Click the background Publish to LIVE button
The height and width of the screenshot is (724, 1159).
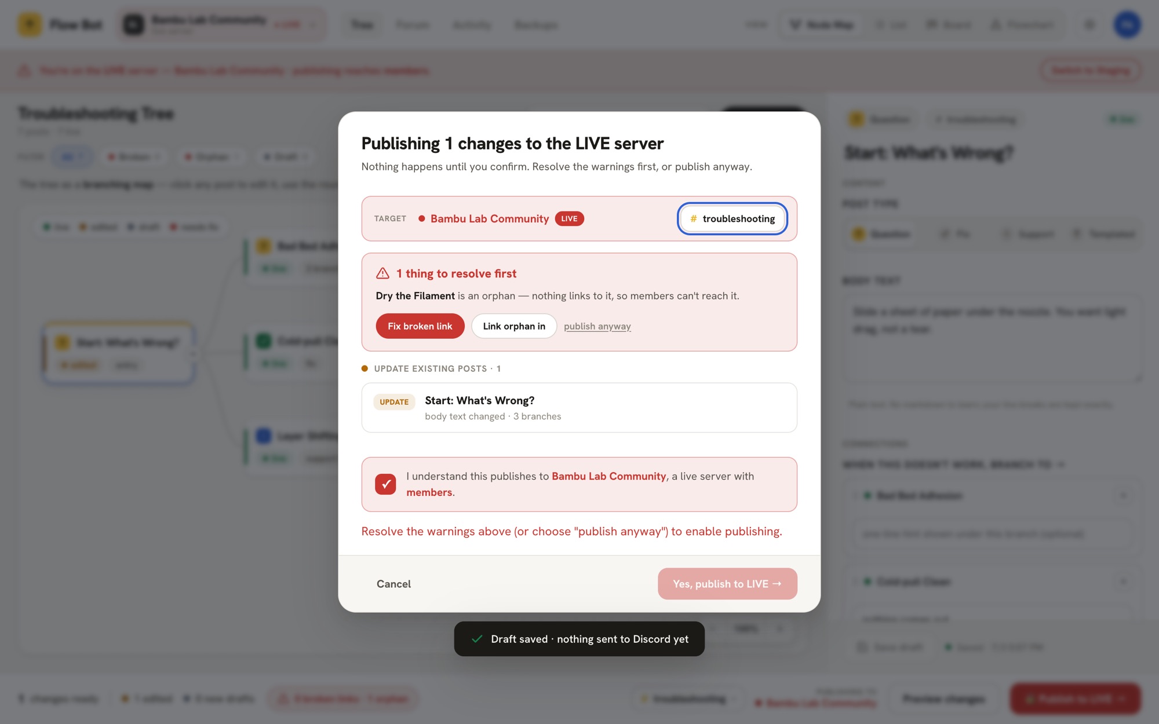pyautogui.click(x=1075, y=699)
